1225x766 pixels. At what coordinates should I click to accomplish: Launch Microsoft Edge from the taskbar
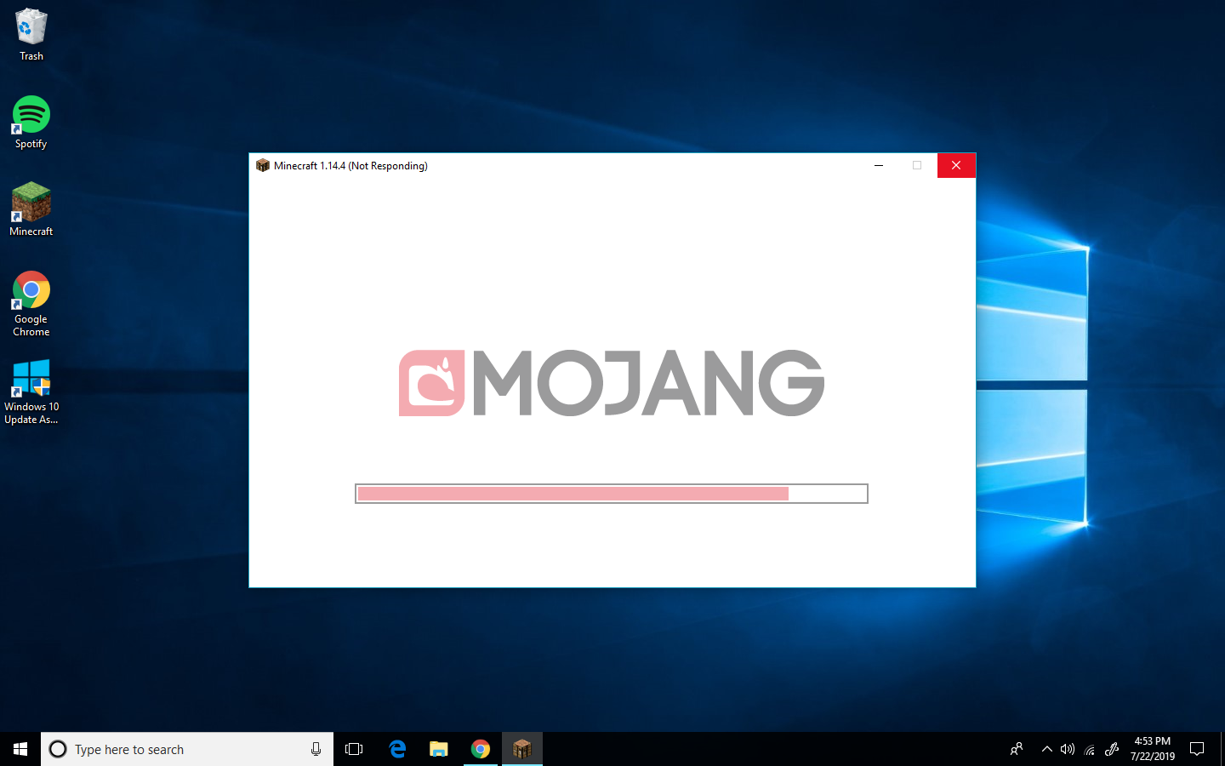click(x=397, y=749)
